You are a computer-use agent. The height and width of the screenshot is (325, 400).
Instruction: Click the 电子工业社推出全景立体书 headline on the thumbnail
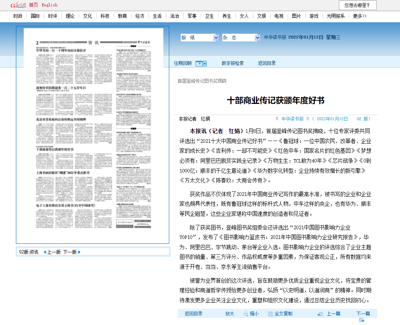(66, 206)
